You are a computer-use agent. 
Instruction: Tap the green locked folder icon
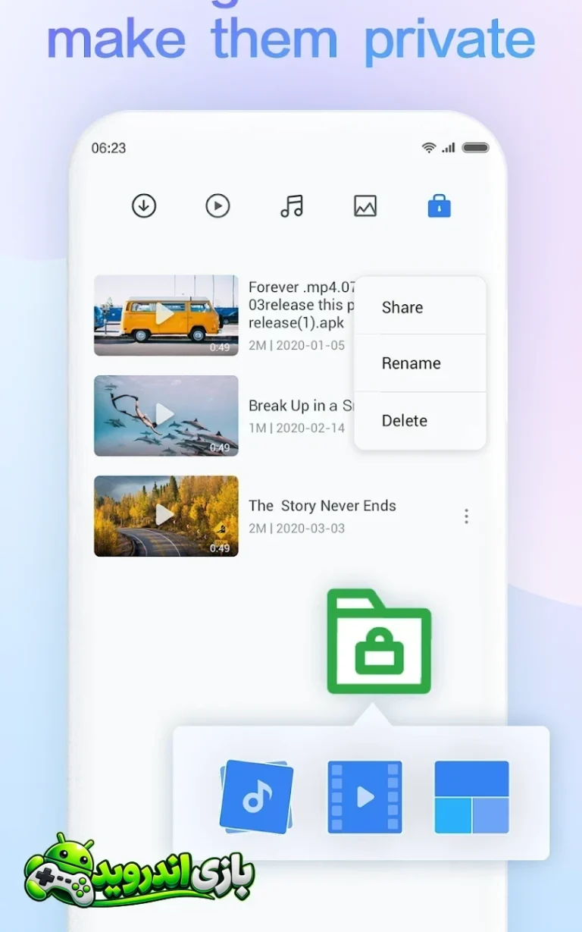point(379,642)
